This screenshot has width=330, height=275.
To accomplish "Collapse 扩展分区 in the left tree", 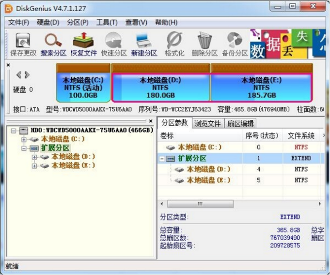I will (x=24, y=148).
